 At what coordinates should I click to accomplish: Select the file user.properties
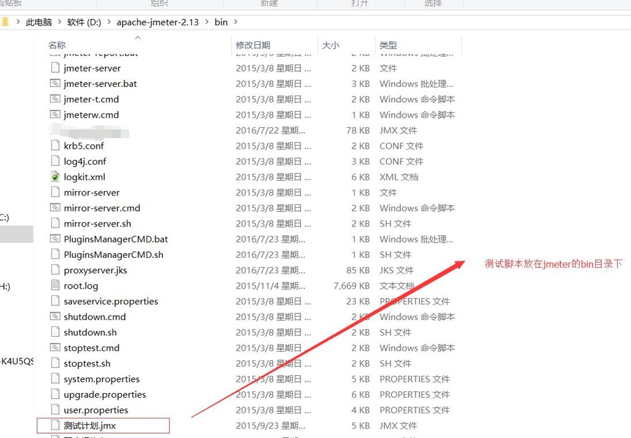[x=96, y=410]
